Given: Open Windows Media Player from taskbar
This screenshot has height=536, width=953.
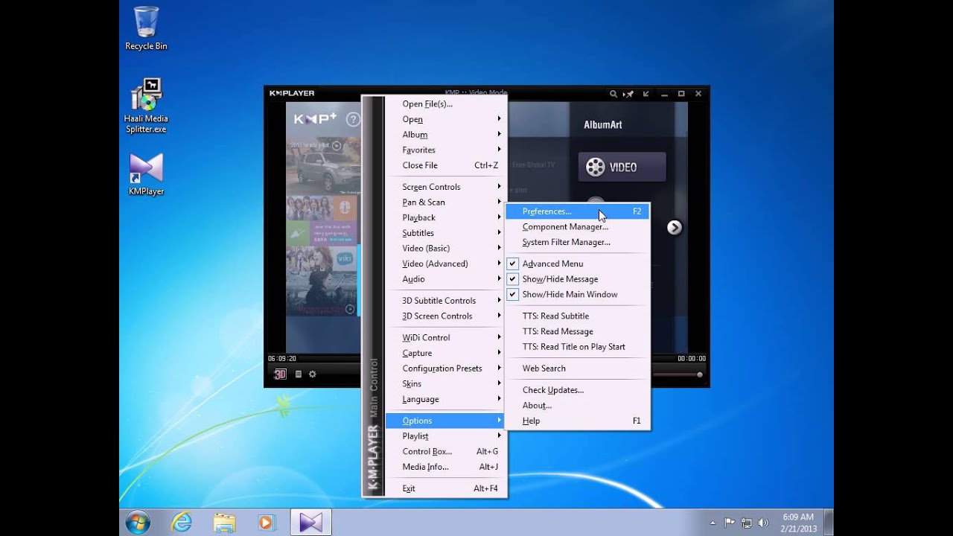Looking at the screenshot, I should click(x=267, y=523).
